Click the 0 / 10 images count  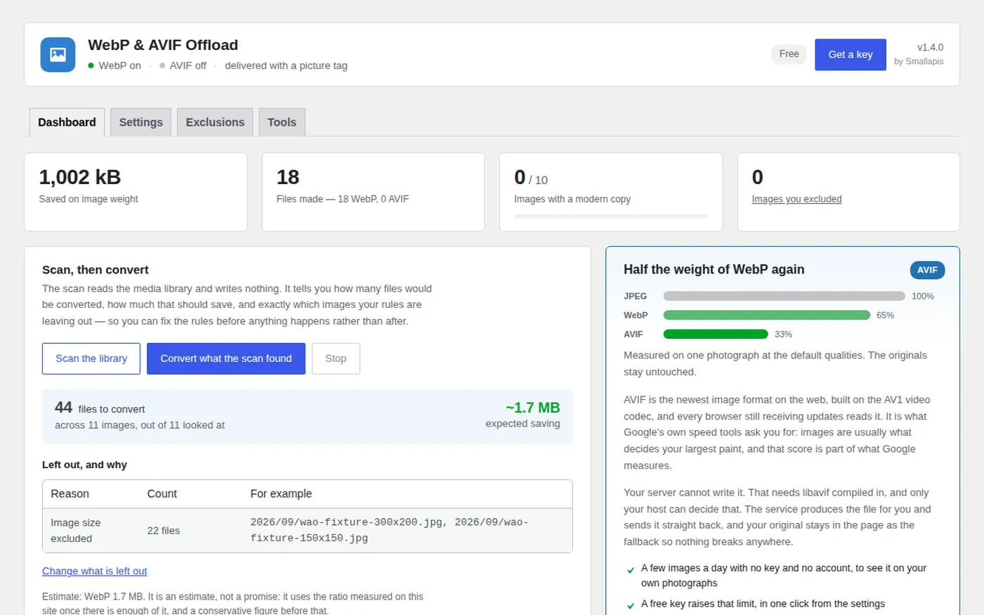coord(531,178)
